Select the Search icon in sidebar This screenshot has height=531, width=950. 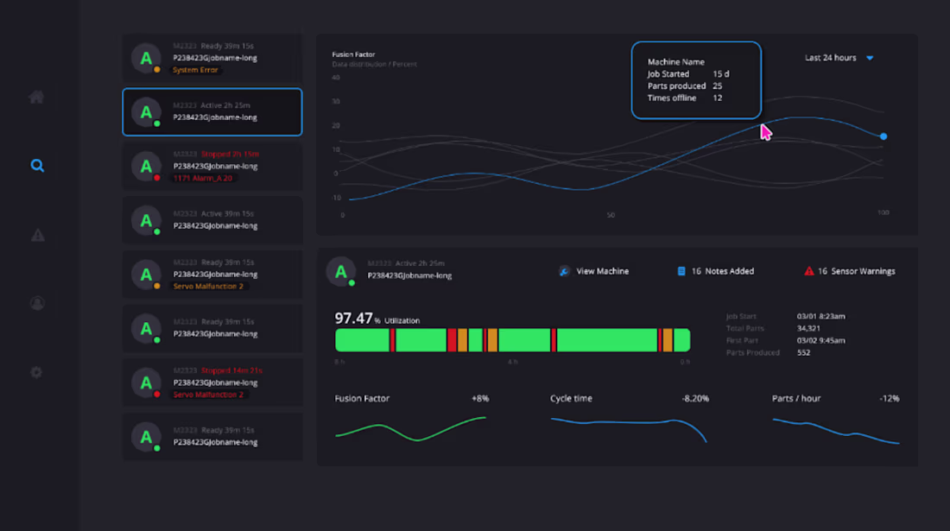pos(36,165)
